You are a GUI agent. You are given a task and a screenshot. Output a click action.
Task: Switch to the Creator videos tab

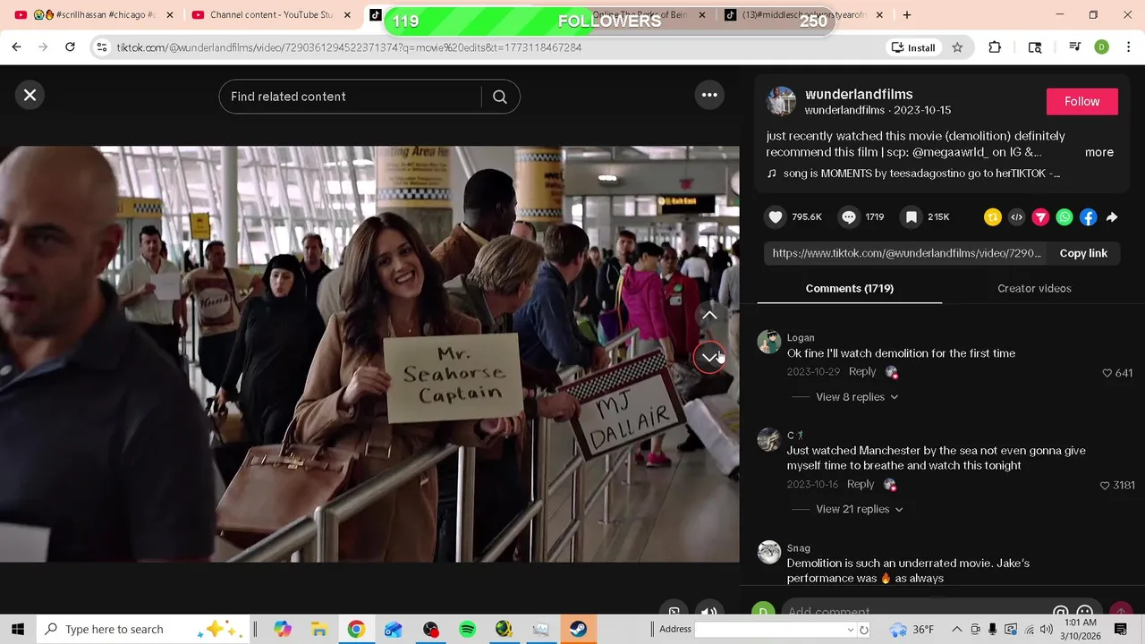[x=1034, y=288]
